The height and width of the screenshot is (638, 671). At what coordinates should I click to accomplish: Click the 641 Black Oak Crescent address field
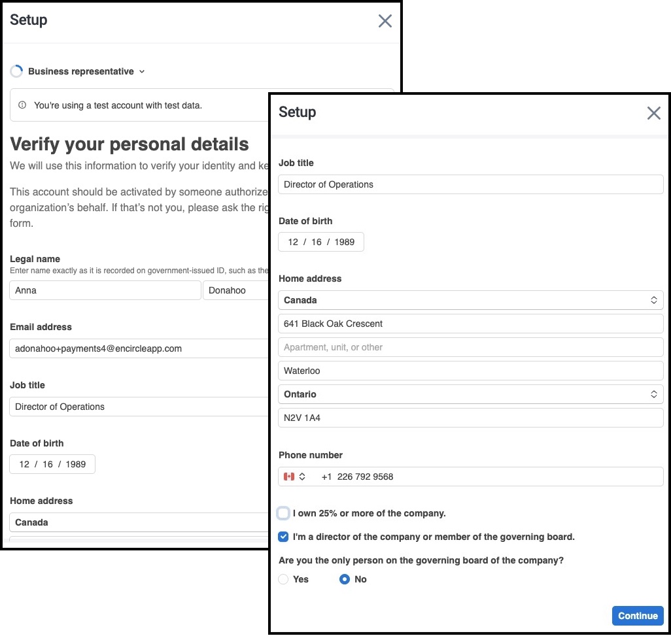point(470,324)
